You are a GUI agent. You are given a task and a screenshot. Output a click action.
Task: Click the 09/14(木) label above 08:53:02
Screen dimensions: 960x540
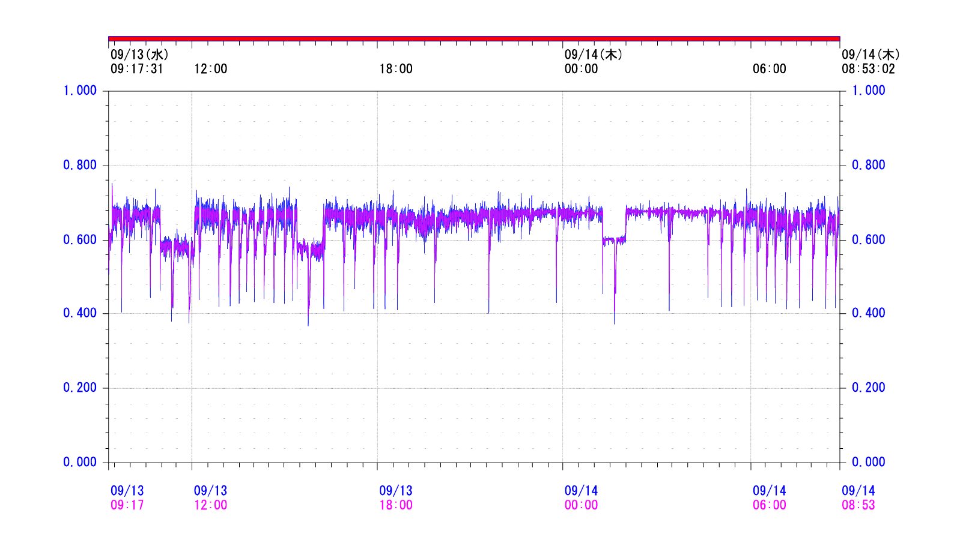click(x=871, y=55)
